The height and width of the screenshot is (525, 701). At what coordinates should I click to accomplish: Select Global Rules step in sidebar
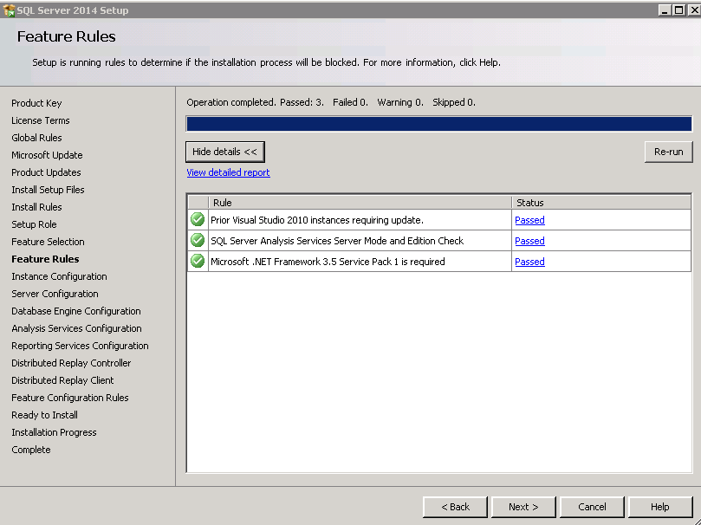[36, 138]
